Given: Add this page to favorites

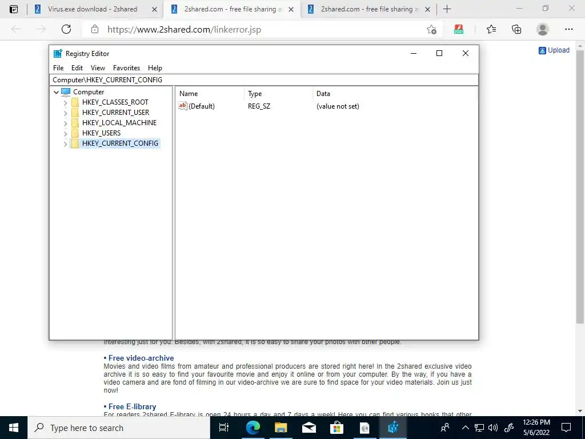Looking at the screenshot, I should pos(432,30).
